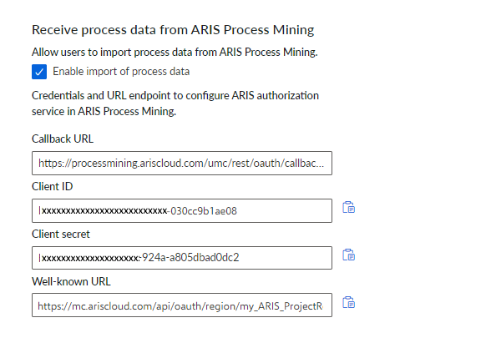Click the 'Client secret' label
Image resolution: width=486 pixels, height=338 pixels.
(61, 235)
